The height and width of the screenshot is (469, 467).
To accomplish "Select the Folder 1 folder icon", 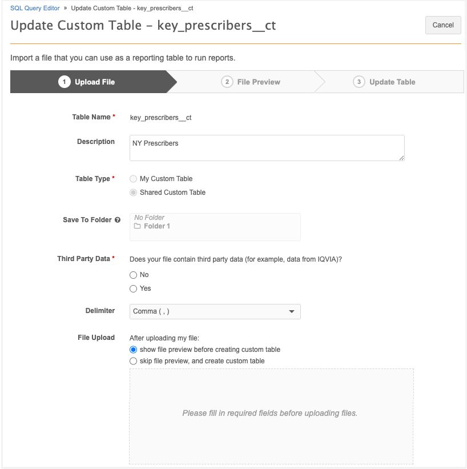I will pyautogui.click(x=138, y=226).
